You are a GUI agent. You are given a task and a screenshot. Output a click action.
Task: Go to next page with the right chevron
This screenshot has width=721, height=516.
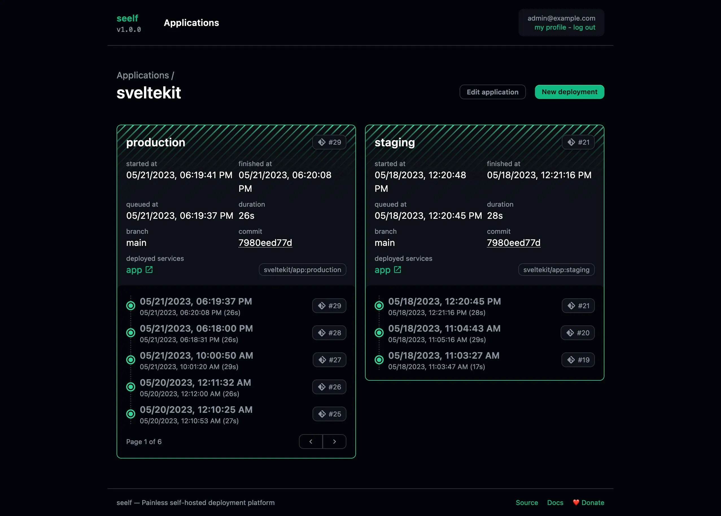335,441
